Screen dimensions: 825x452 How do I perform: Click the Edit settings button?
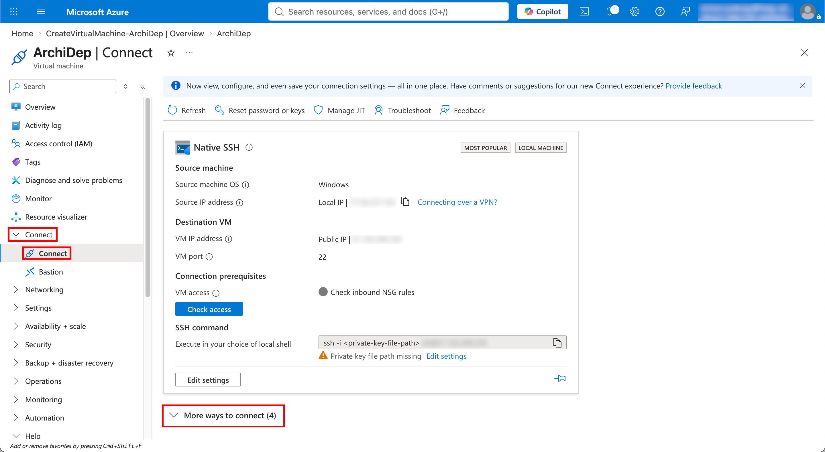(x=208, y=380)
